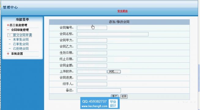Focus the 合同编号 input field
The image size is (200, 110).
click(92, 28)
